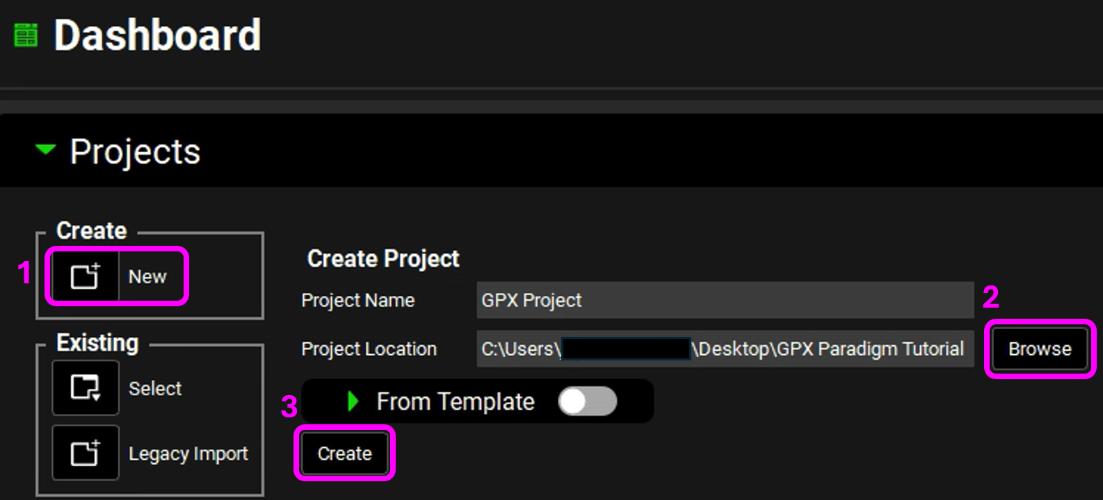Screen dimensions: 1103x500
Task: Expand the From Template options triangle
Action: point(353,401)
